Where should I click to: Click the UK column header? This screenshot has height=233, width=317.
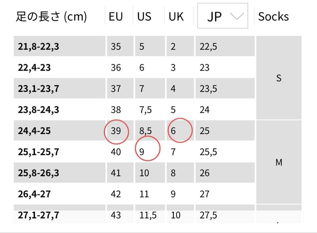pyautogui.click(x=176, y=17)
